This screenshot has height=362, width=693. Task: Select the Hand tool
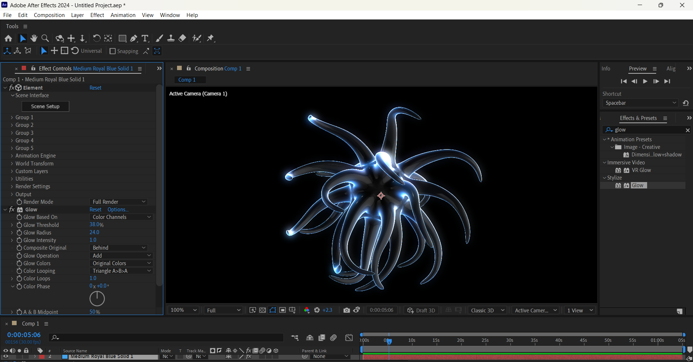(x=34, y=38)
